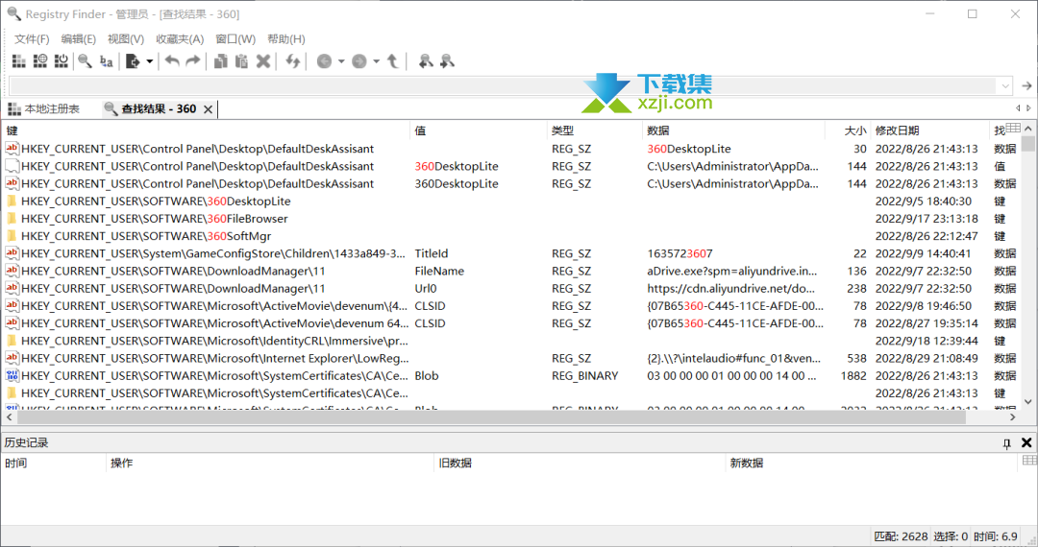
Task: Select the 360SoftMgr key row
Action: [x=509, y=236]
